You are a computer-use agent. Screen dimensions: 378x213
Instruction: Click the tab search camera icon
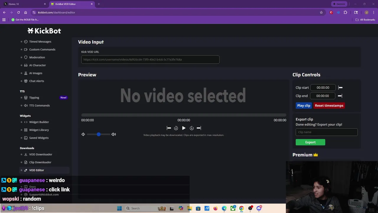click(x=356, y=12)
